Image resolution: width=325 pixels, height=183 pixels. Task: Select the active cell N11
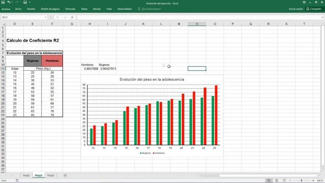tap(197, 69)
